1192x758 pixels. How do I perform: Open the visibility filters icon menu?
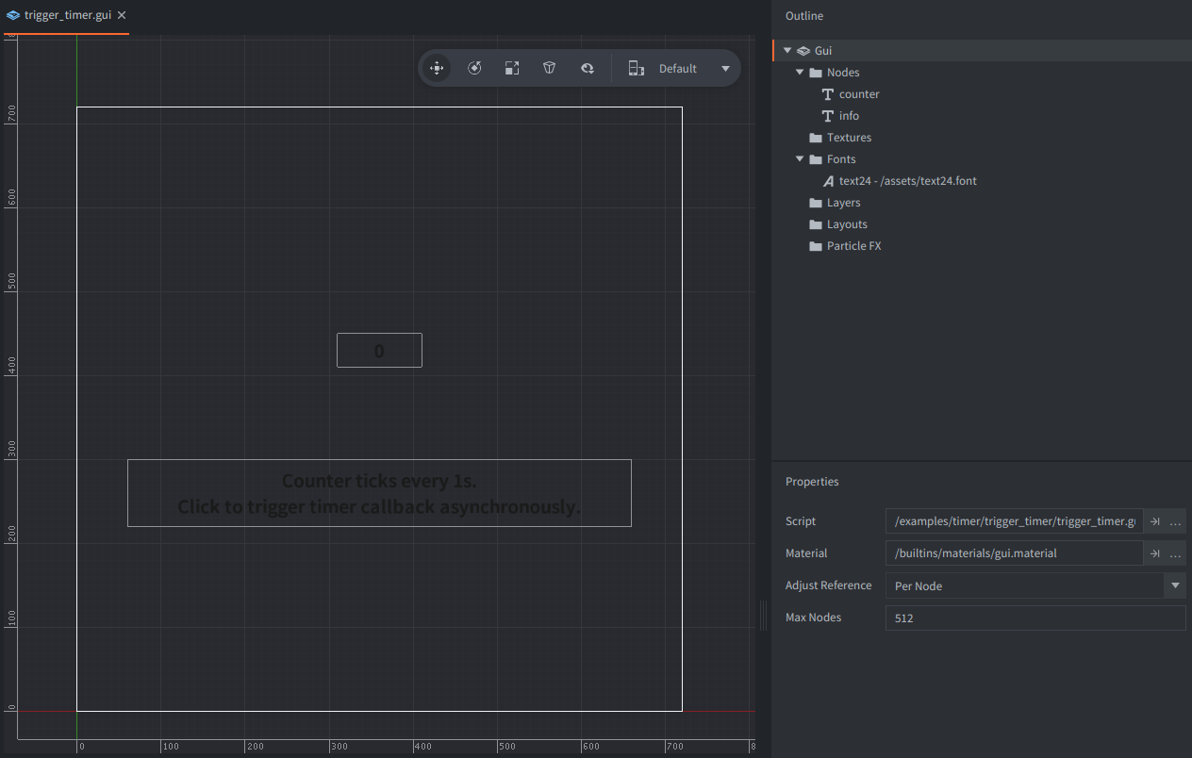point(587,68)
